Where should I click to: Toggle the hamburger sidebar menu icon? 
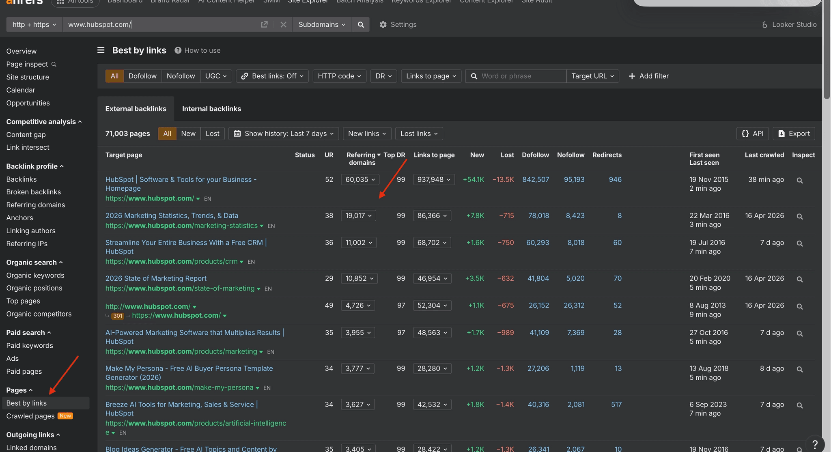[x=101, y=50]
